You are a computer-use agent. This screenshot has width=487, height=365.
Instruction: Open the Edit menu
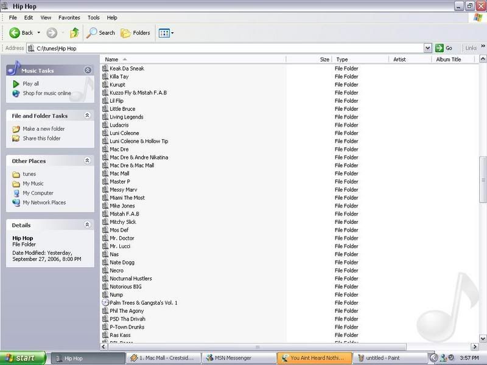pyautogui.click(x=28, y=18)
